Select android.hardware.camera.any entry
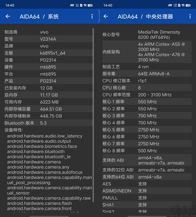 [x=38, y=167]
